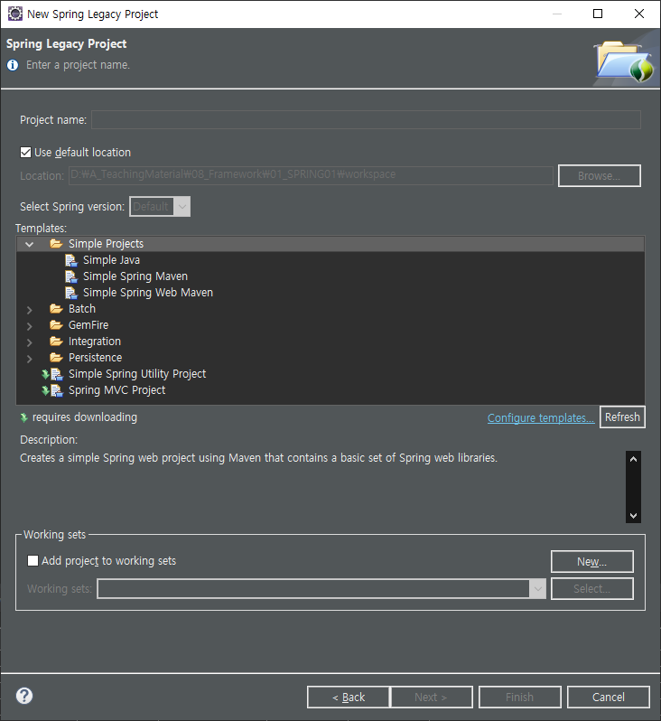Select the Simple Java template
661x721 pixels.
(x=111, y=260)
